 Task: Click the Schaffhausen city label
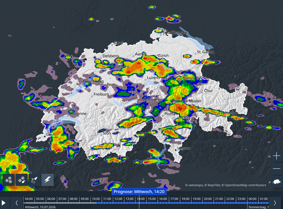coord(175,33)
